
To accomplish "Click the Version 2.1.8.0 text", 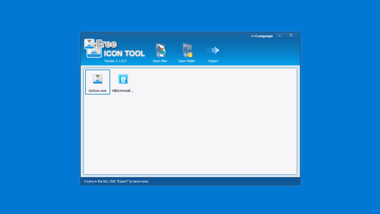I will (x=115, y=61).
